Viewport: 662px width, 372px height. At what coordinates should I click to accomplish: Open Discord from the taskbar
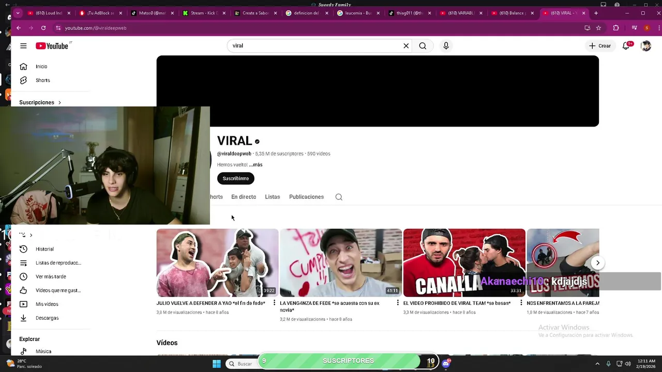click(x=446, y=364)
